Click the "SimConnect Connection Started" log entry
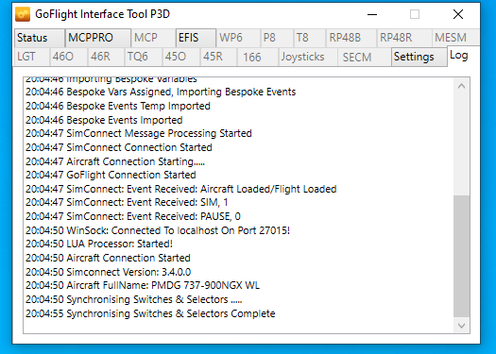 tap(119, 147)
